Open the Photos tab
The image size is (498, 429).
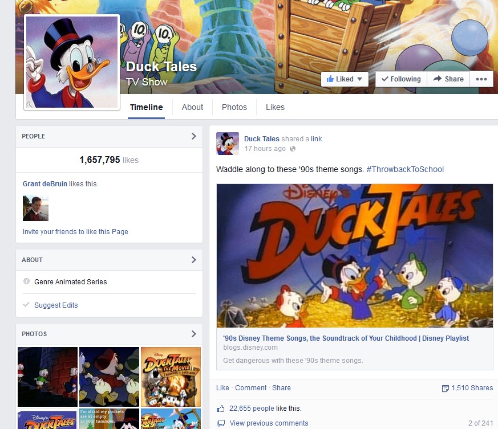234,107
